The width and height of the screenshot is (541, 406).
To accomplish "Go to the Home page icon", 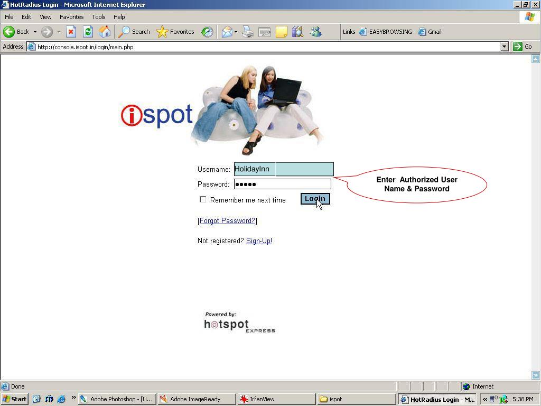I will click(105, 32).
